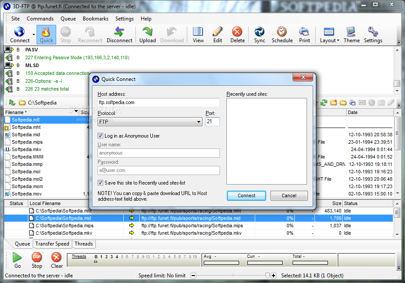405x283 pixels.
Task: Click the speed limit plus button
Action: point(273,276)
